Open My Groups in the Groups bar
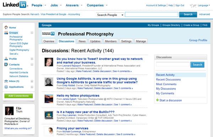 tap(153, 25)
